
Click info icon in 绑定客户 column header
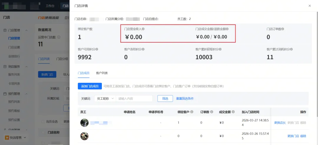pyautogui.click(x=192, y=112)
